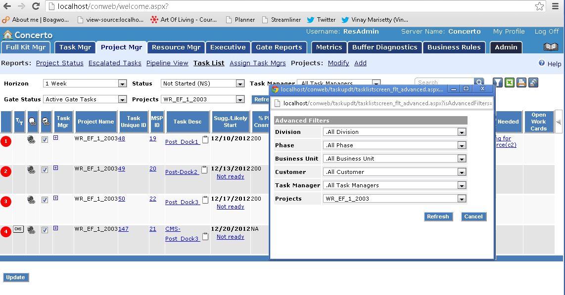The height and width of the screenshot is (295, 565).
Task: Expand Task Mgr plus in row 147
Action: click(x=56, y=228)
